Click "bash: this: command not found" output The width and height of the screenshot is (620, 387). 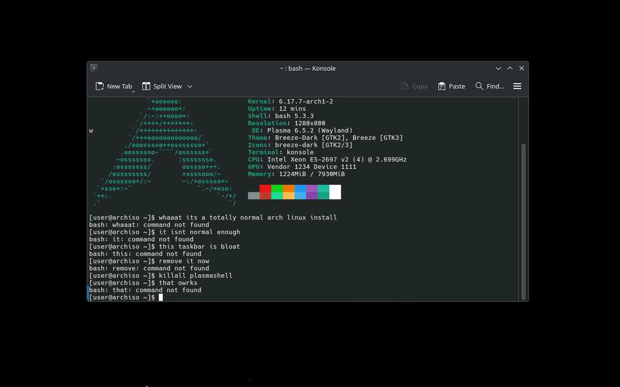tap(145, 254)
